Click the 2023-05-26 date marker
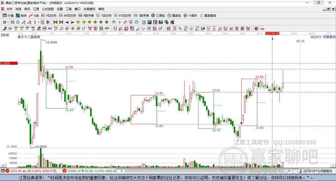This screenshot has width=336, height=181. (272, 34)
